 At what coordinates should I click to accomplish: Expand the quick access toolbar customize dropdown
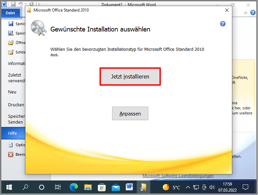pyautogui.click(x=39, y=5)
